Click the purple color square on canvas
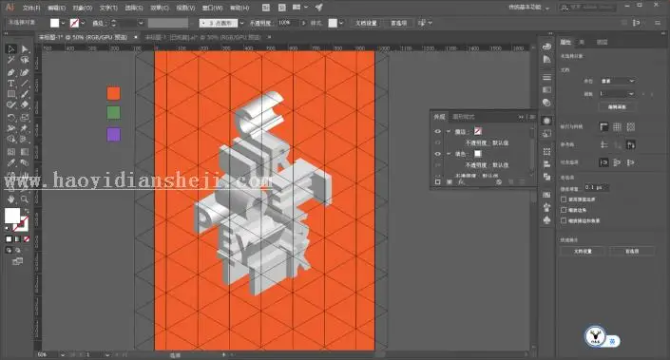This screenshot has width=670, height=360. 114,135
